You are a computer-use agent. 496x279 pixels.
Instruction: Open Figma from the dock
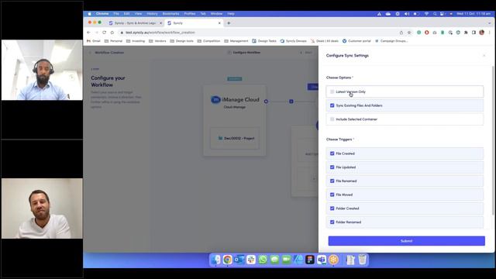pyautogui.click(x=310, y=260)
